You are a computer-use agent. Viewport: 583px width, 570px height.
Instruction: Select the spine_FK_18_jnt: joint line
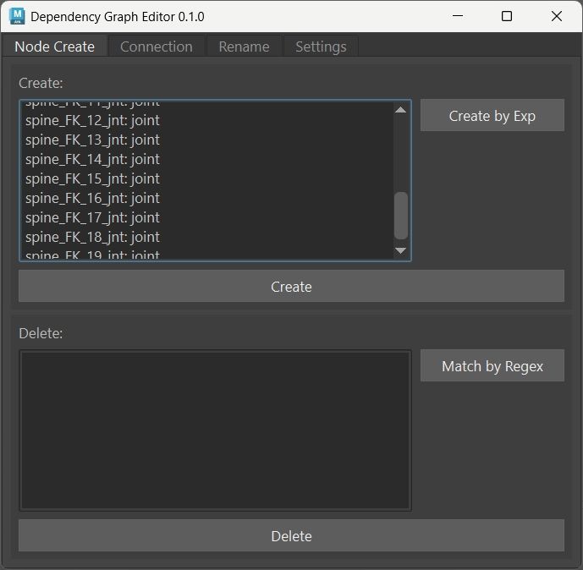click(x=92, y=237)
